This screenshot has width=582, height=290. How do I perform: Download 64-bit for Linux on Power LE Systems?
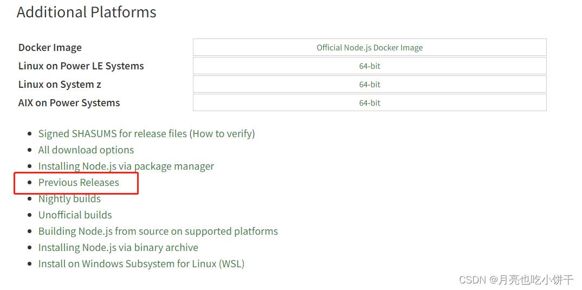(x=370, y=66)
